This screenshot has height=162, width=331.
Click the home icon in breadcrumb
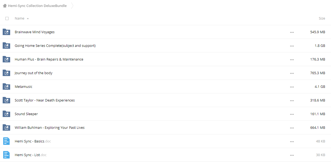[x=5, y=6]
